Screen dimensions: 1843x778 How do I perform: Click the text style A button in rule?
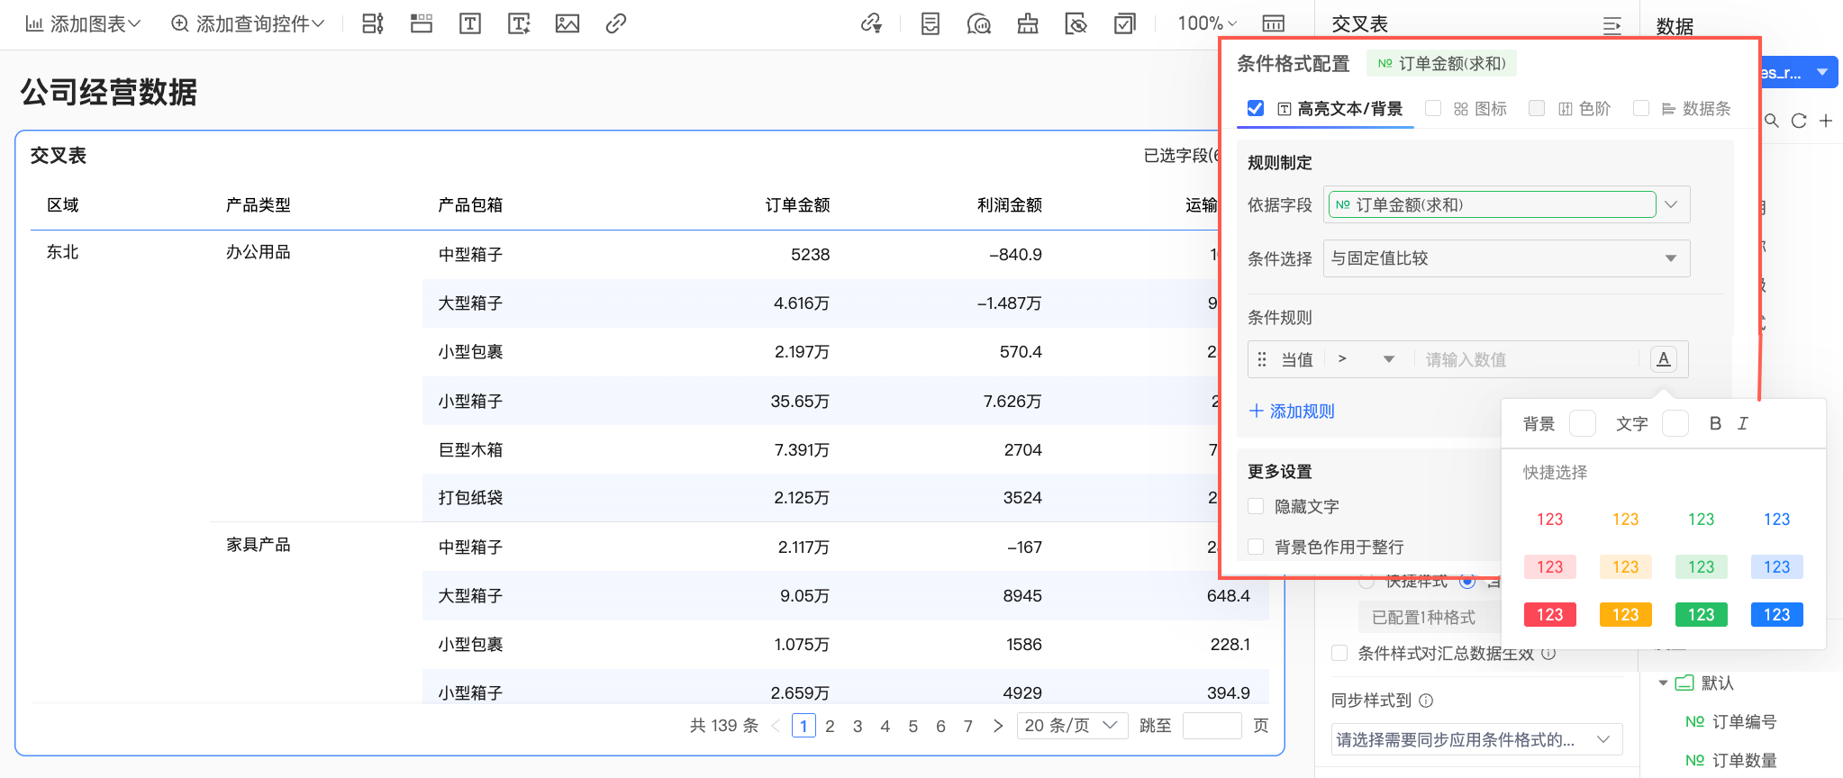click(x=1664, y=359)
